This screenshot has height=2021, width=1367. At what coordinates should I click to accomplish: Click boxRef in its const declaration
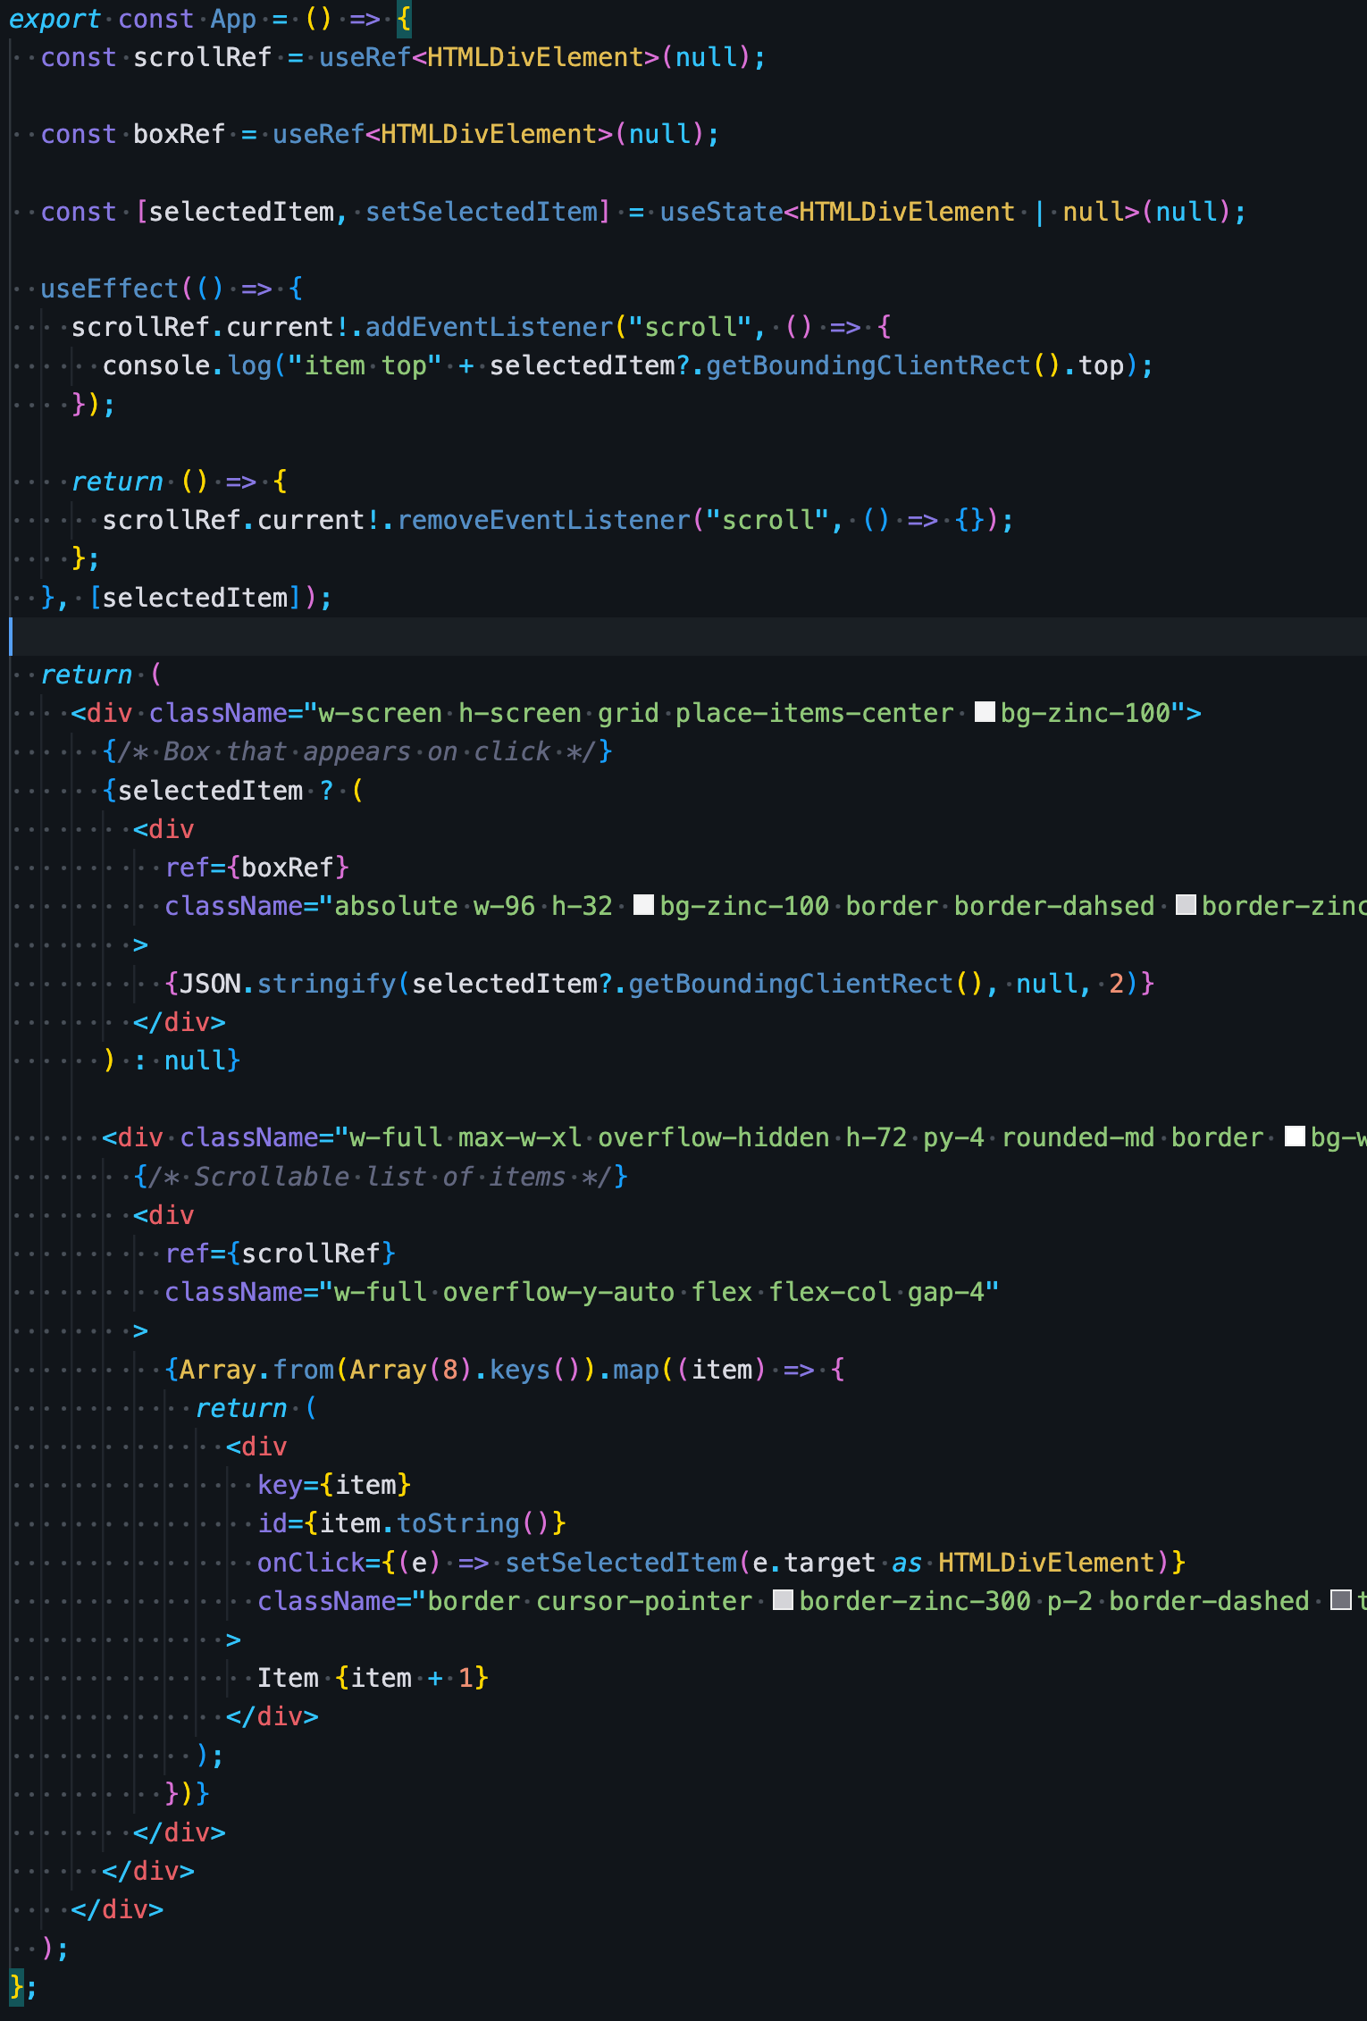179,134
